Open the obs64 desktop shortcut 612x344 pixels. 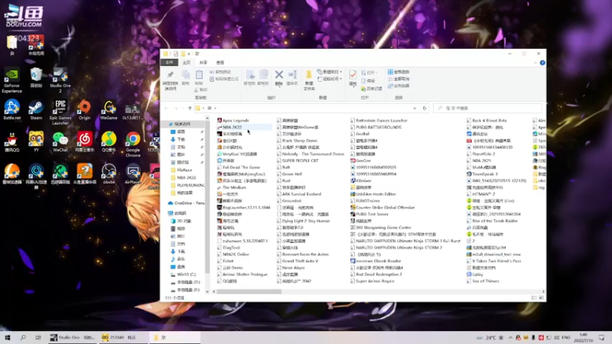pos(109,174)
